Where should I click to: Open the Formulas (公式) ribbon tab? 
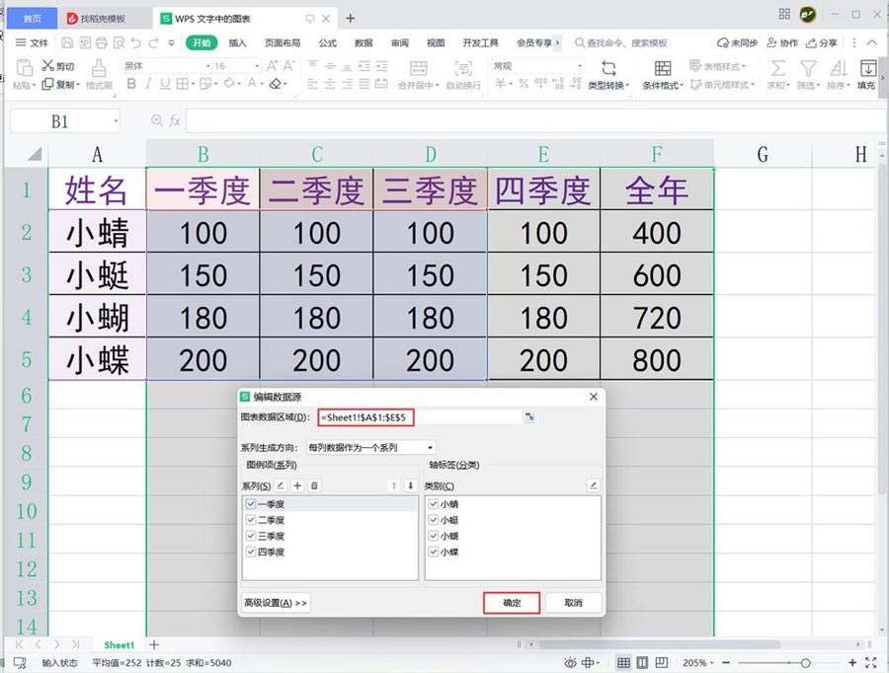point(327,42)
